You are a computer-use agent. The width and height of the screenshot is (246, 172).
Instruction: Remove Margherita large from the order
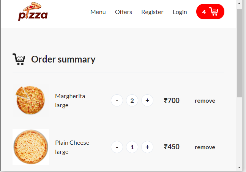pos(205,101)
